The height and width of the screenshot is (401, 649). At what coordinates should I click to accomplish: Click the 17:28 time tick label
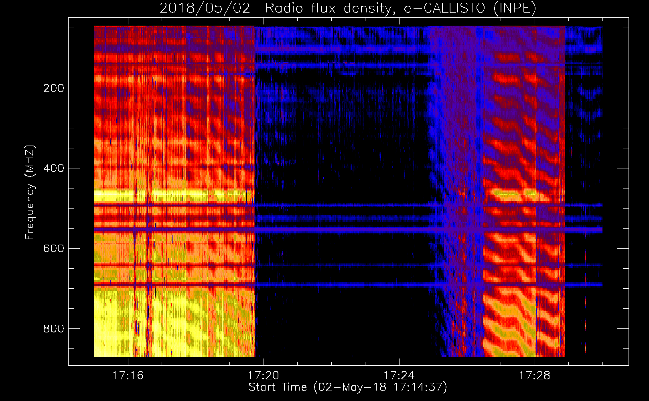[535, 375]
